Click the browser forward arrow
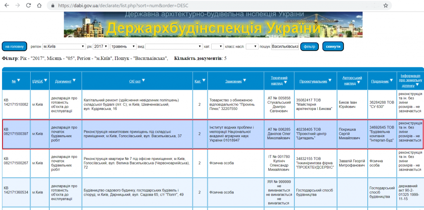Viewport: 424px width, 210px height. click(17, 6)
